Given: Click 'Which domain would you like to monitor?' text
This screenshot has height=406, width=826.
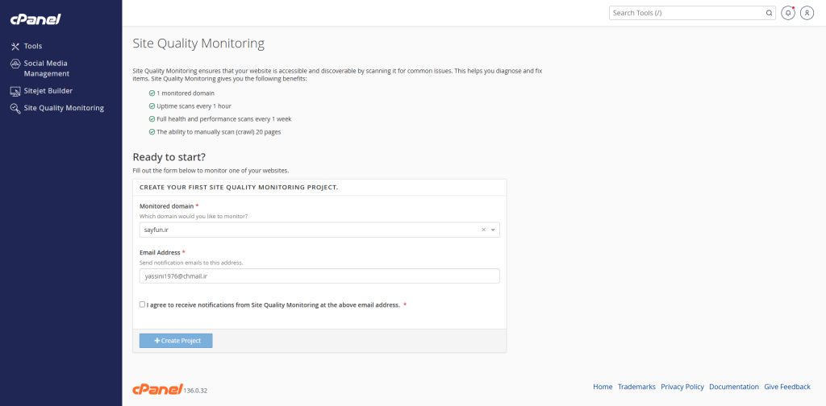Looking at the screenshot, I should [194, 216].
